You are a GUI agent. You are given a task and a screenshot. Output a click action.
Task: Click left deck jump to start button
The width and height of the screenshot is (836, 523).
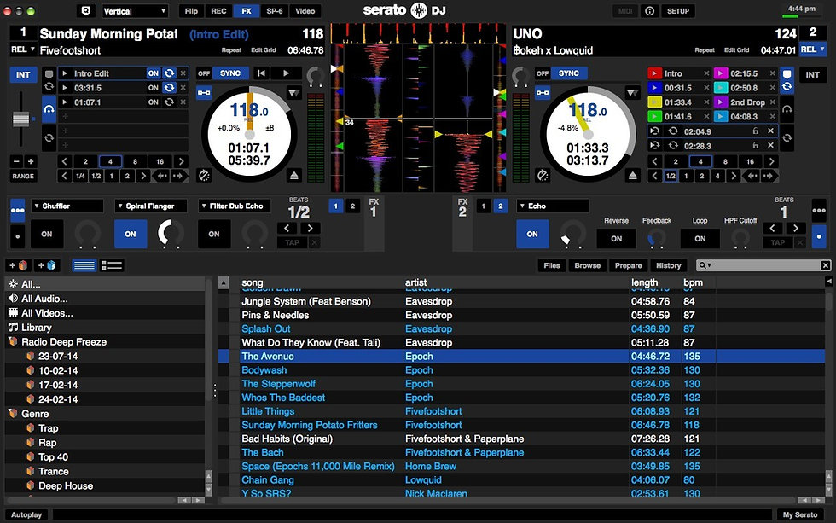[x=261, y=73]
